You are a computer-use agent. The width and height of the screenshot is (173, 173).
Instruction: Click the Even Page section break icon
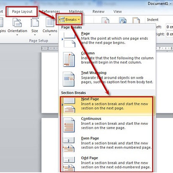tap(69, 145)
